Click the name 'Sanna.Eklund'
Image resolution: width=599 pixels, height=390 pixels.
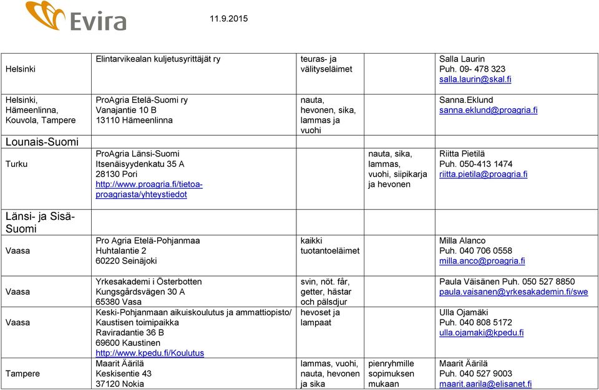pos(466,100)
